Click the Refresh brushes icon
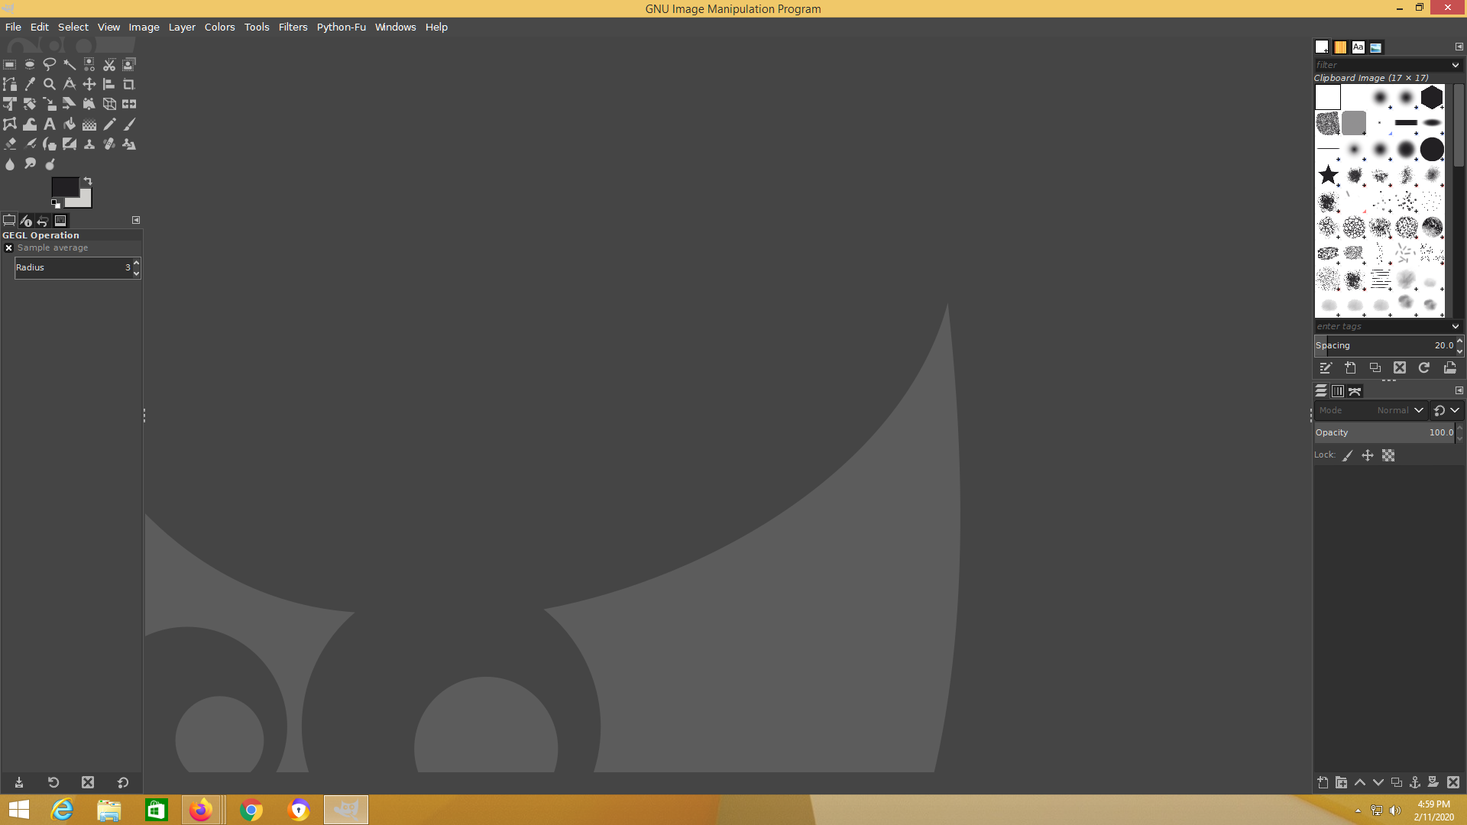1467x825 pixels. [1424, 368]
